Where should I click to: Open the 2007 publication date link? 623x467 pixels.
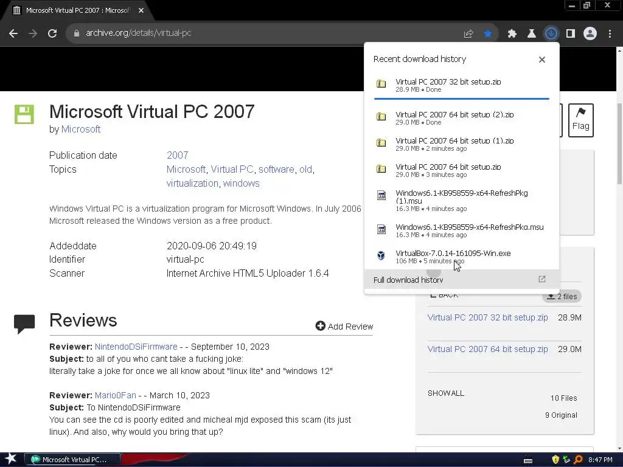177,155
